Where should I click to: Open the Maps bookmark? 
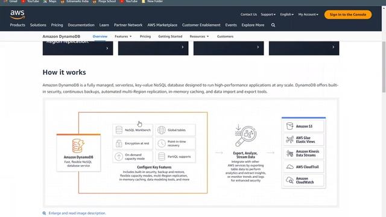pyautogui.click(x=50, y=1)
